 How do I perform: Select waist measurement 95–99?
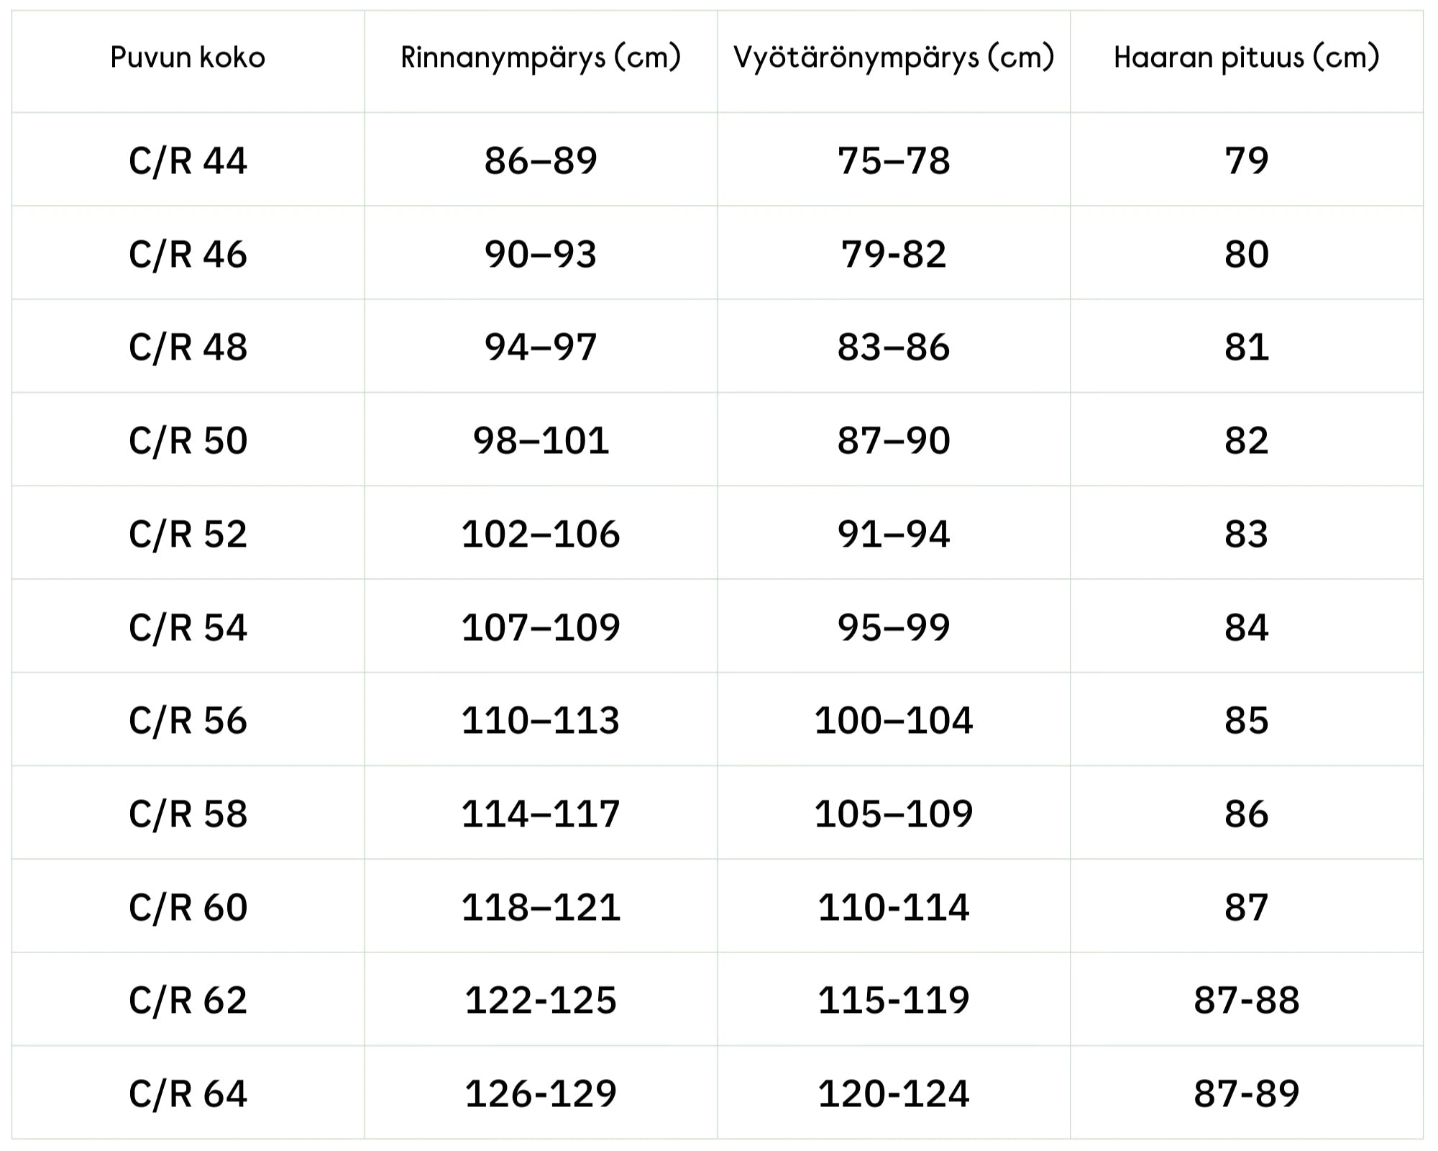click(x=894, y=627)
